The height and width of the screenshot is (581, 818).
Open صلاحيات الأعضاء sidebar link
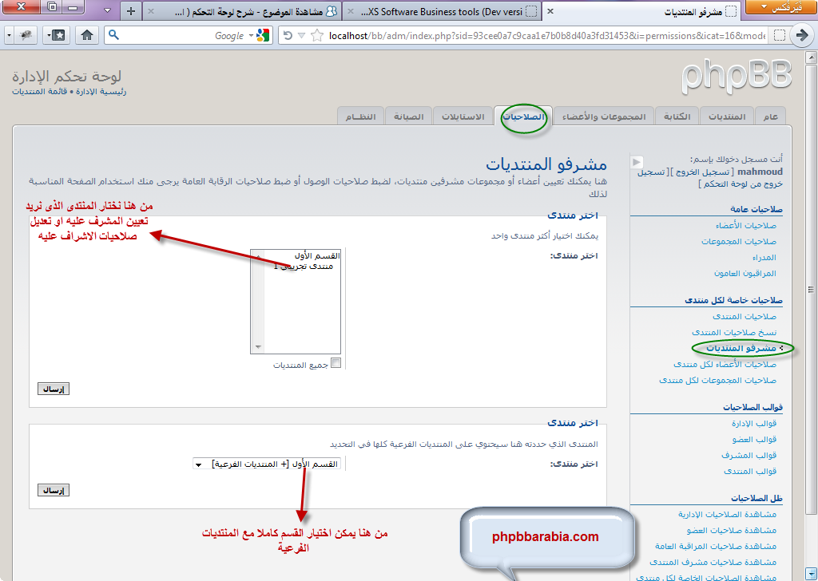(745, 226)
